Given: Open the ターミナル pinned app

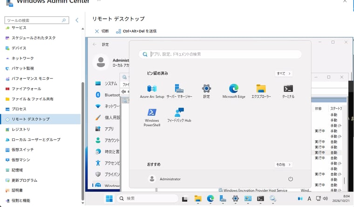Looking at the screenshot, I should coord(288,91).
